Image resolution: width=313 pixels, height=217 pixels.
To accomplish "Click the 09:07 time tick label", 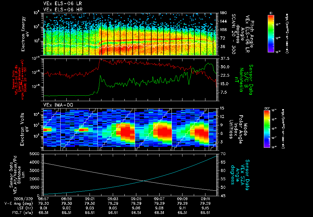I will coord(159,199).
